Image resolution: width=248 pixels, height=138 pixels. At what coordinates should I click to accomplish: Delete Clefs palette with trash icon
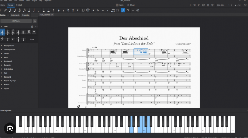[x=32, y=26]
